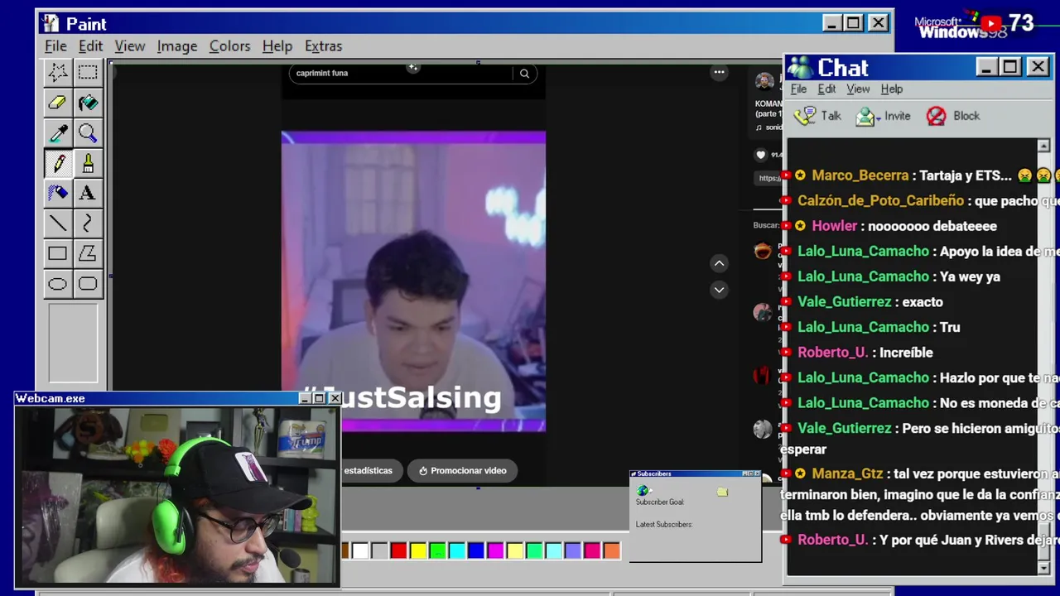This screenshot has height=596, width=1060.
Task: Open Paint's Help menu
Action: (x=277, y=46)
